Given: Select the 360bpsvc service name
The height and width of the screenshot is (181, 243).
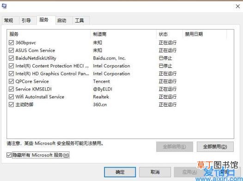Looking at the screenshot, I should pos(26,42).
